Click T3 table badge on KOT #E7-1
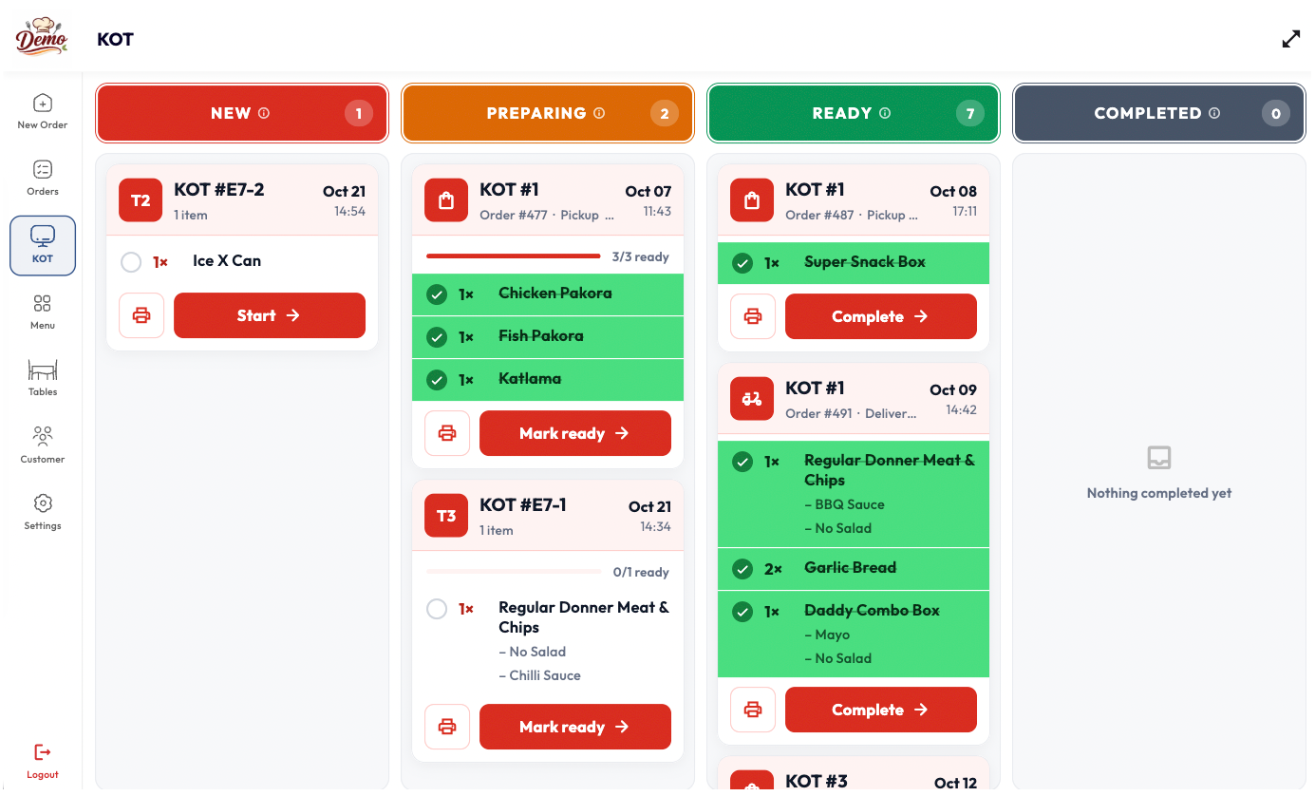1315x796 pixels. (446, 516)
